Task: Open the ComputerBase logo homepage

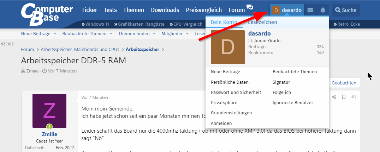Action: [47, 14]
